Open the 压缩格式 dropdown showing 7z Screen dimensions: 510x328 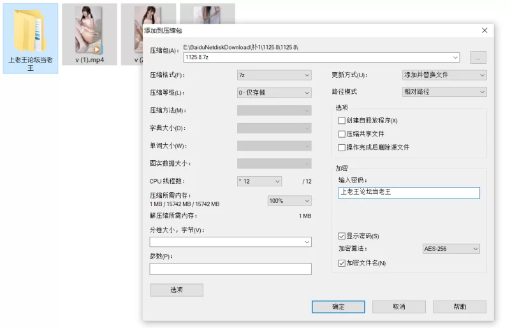point(274,75)
